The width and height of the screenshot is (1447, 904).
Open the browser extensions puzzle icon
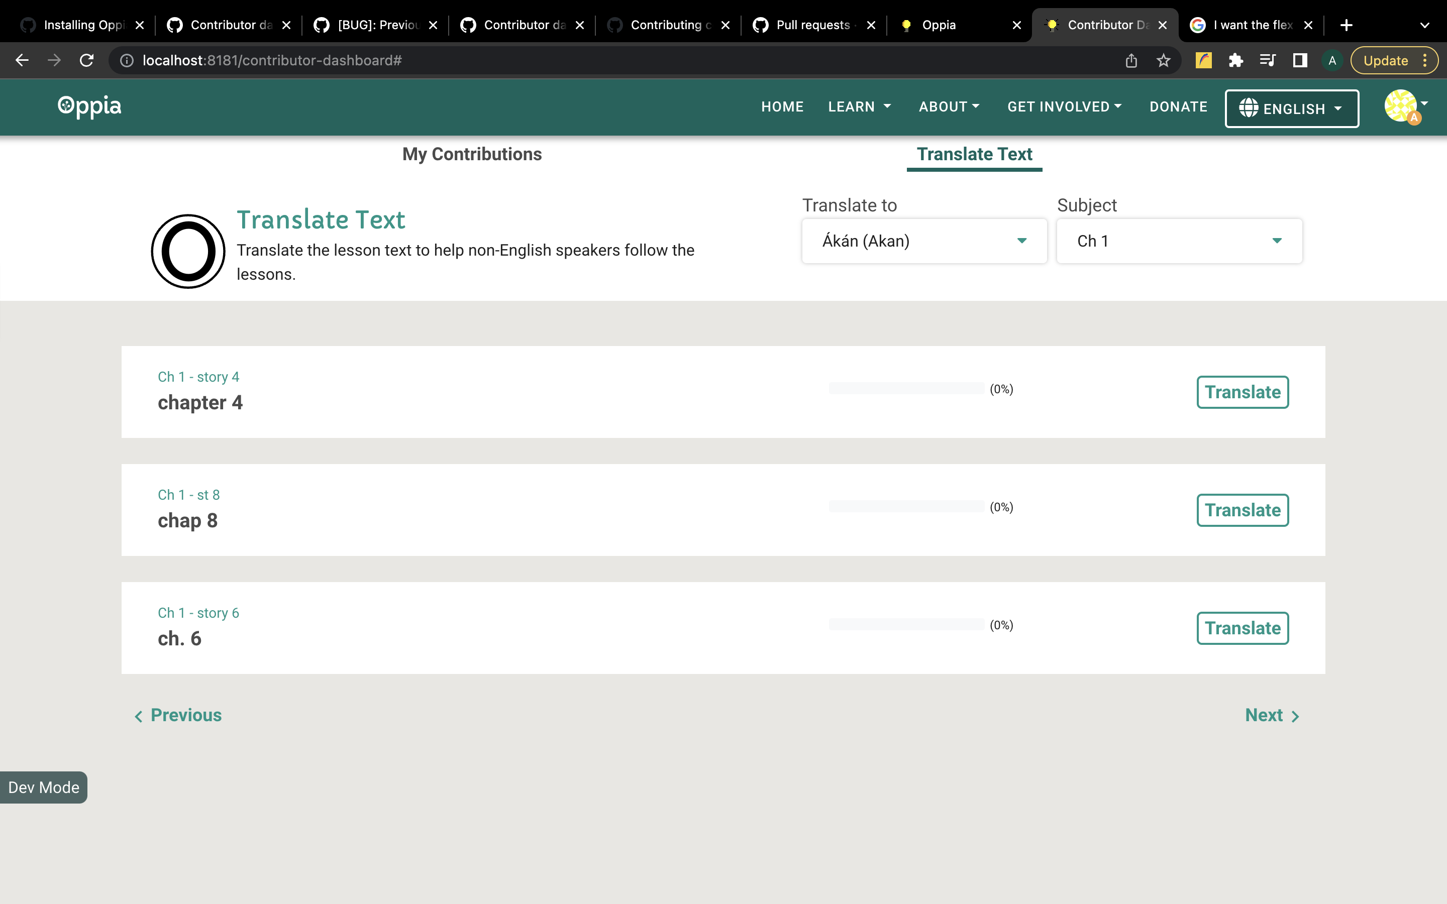[1236, 60]
